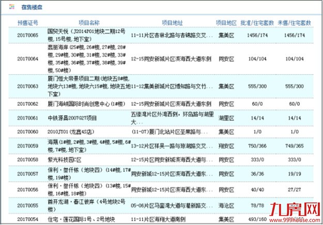Click the 项目地址 column header
Viewport: 323px width, 225px height.
pyautogui.click(x=172, y=23)
